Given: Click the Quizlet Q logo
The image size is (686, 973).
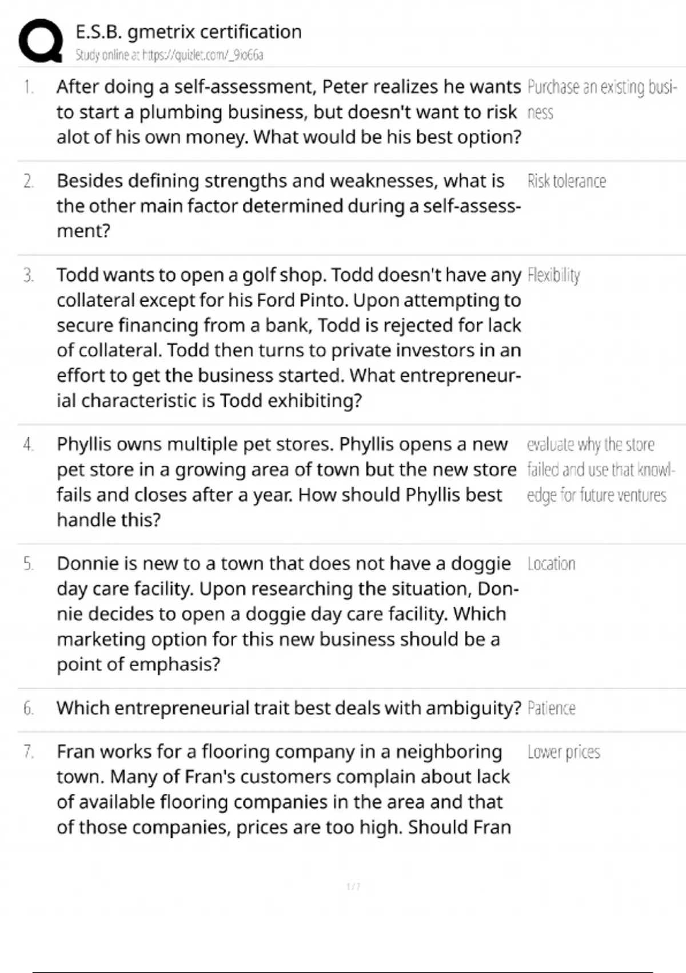Looking at the screenshot, I should [x=41, y=41].
